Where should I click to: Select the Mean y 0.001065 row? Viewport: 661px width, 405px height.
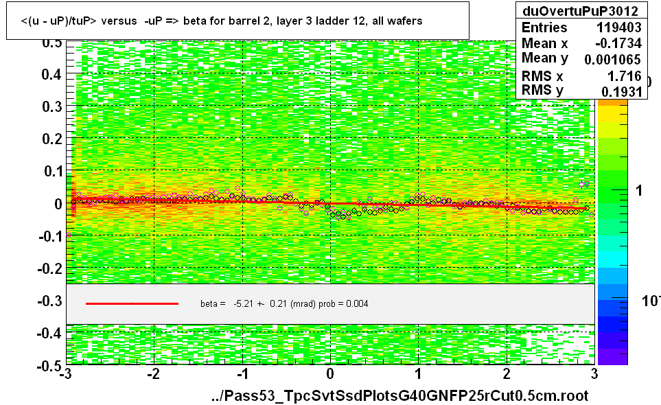point(581,59)
